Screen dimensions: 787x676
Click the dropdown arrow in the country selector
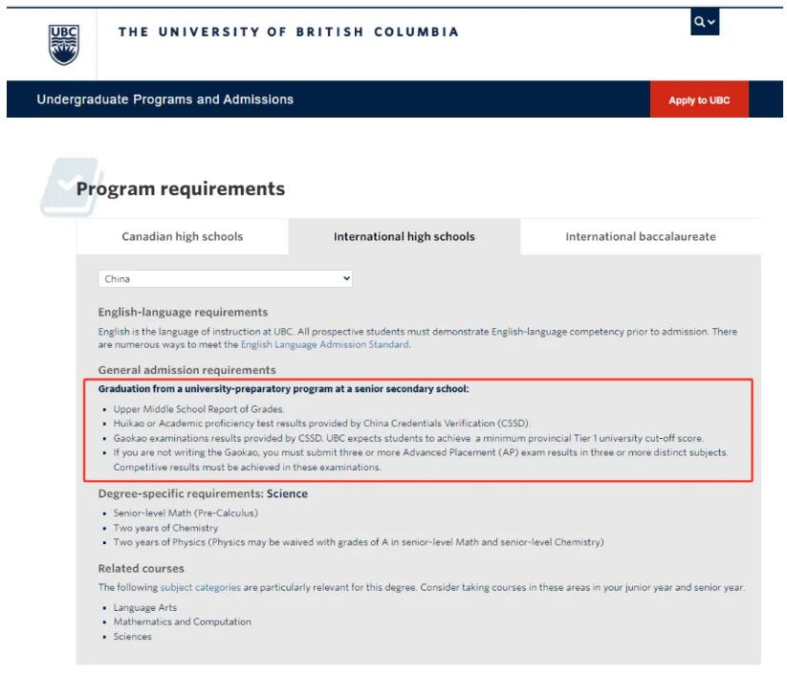346,278
